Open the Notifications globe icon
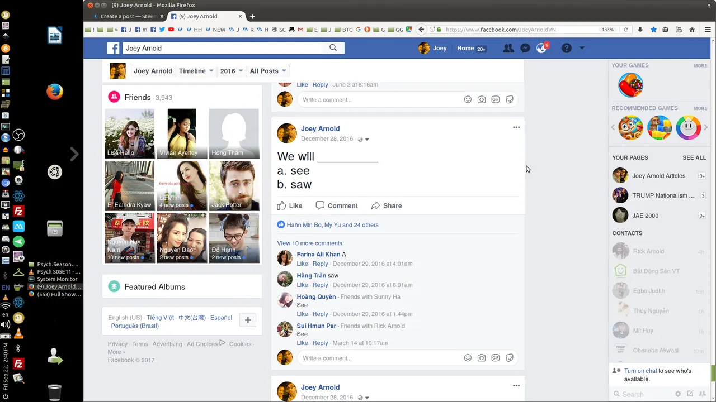The image size is (716, 402). 541,49
